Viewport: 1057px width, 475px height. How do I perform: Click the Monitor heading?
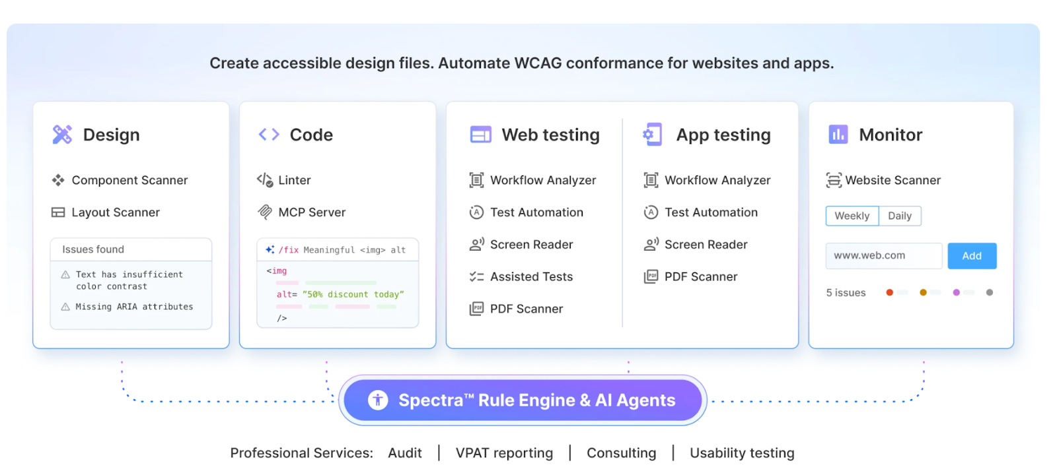[891, 135]
